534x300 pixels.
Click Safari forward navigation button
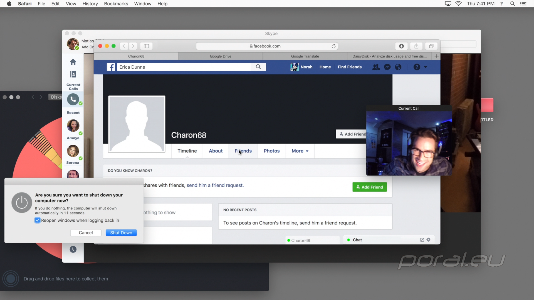tap(133, 46)
